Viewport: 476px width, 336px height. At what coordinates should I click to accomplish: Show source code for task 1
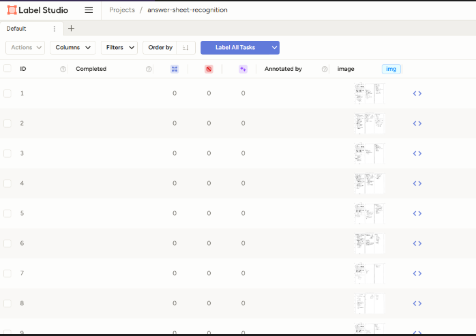click(x=417, y=93)
